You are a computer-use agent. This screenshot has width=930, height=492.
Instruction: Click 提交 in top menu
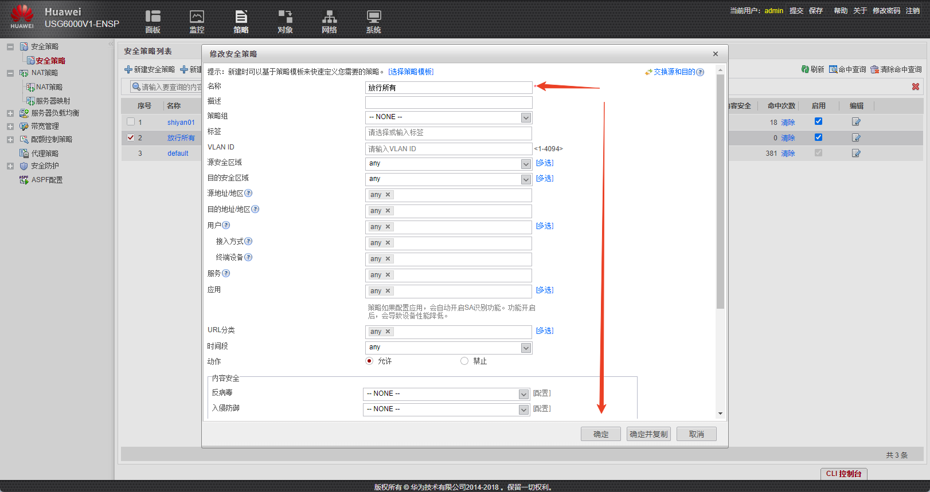click(796, 11)
